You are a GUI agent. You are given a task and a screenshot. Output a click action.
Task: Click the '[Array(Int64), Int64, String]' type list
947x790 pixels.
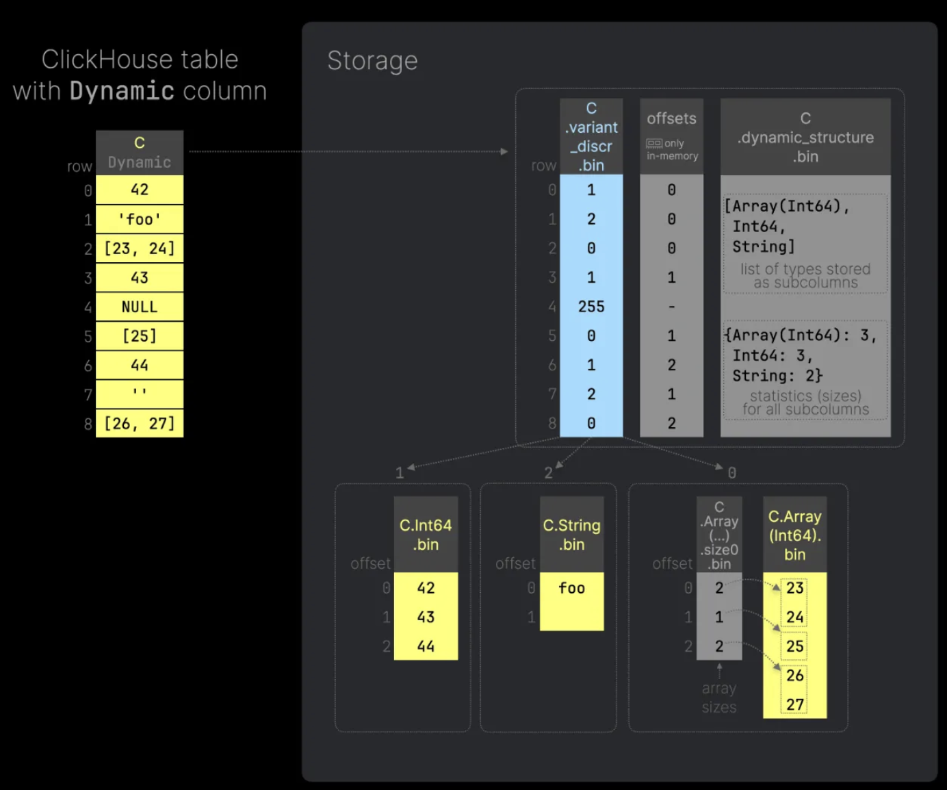(787, 227)
